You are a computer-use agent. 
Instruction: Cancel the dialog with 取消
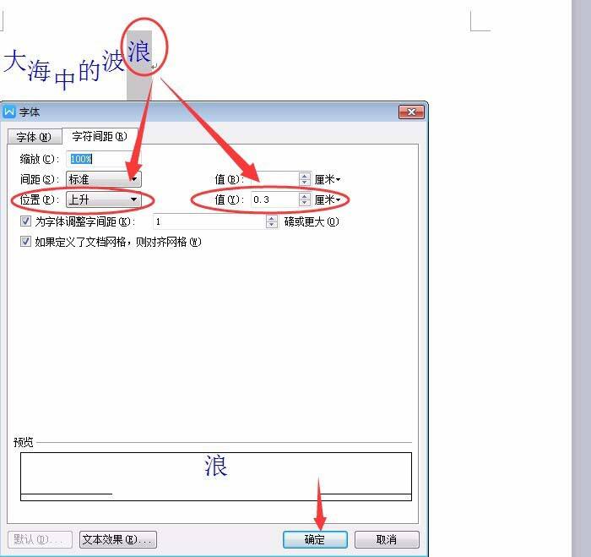[387, 539]
